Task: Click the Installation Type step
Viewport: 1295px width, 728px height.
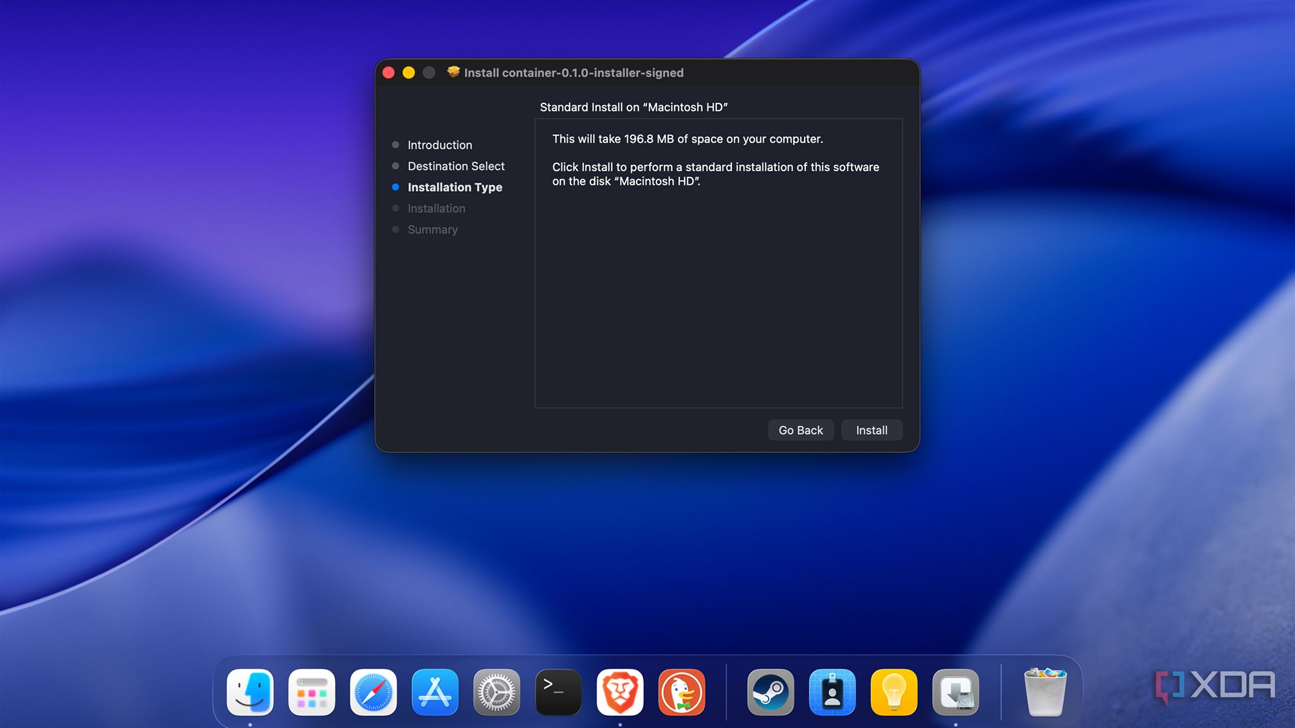Action: pyautogui.click(x=455, y=187)
